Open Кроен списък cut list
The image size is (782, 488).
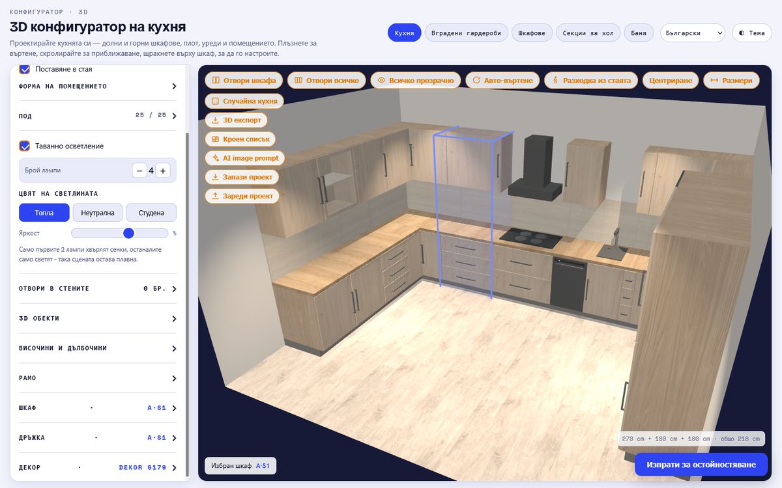(x=240, y=139)
